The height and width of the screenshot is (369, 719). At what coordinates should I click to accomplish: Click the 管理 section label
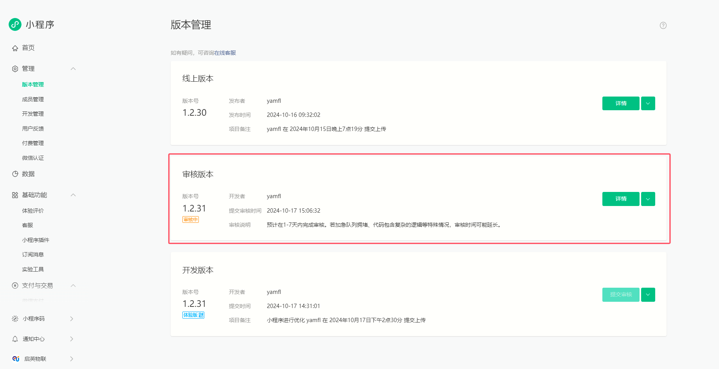coord(28,69)
